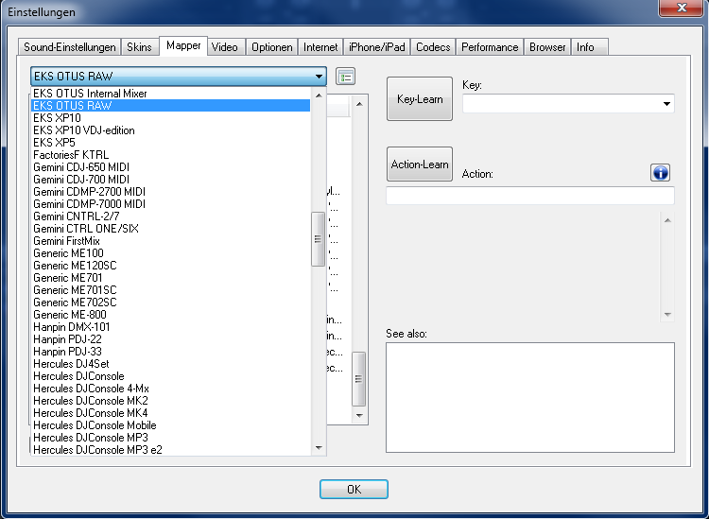
Task: Switch to the Internet tab
Action: tap(320, 47)
